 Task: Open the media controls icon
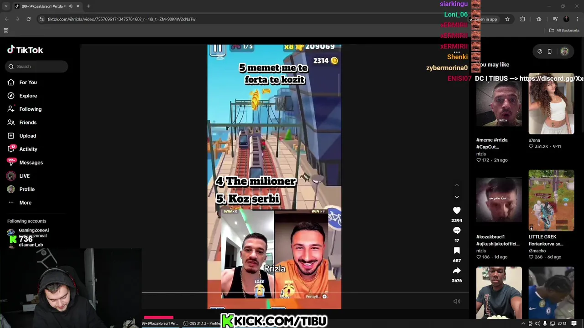coord(555,19)
